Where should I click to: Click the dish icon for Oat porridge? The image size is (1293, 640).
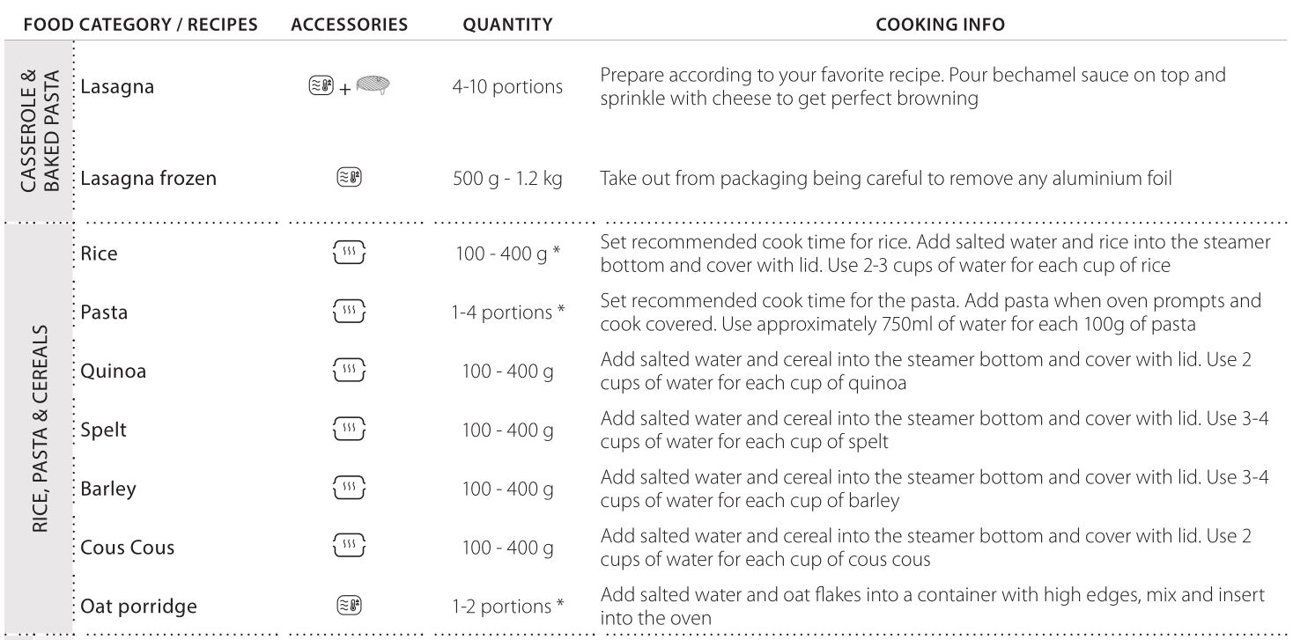click(x=350, y=607)
